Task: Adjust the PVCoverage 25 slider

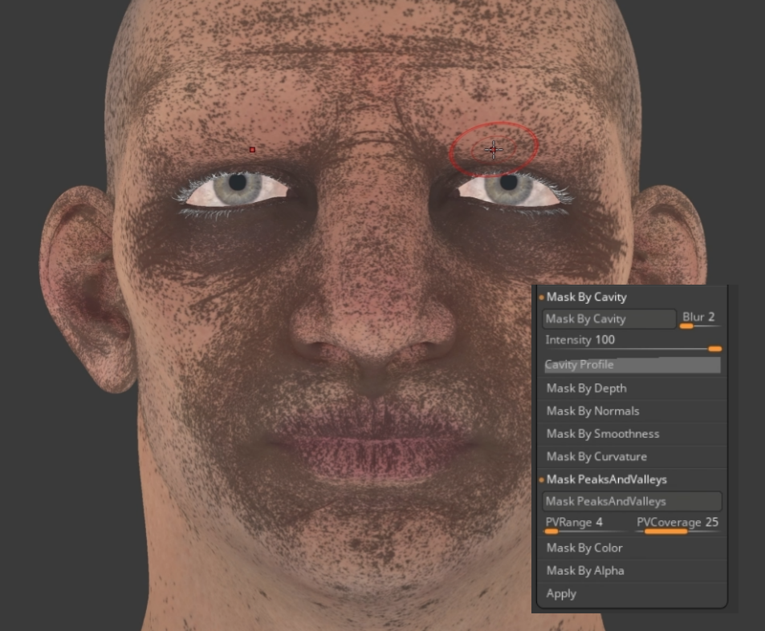Action: point(678,525)
